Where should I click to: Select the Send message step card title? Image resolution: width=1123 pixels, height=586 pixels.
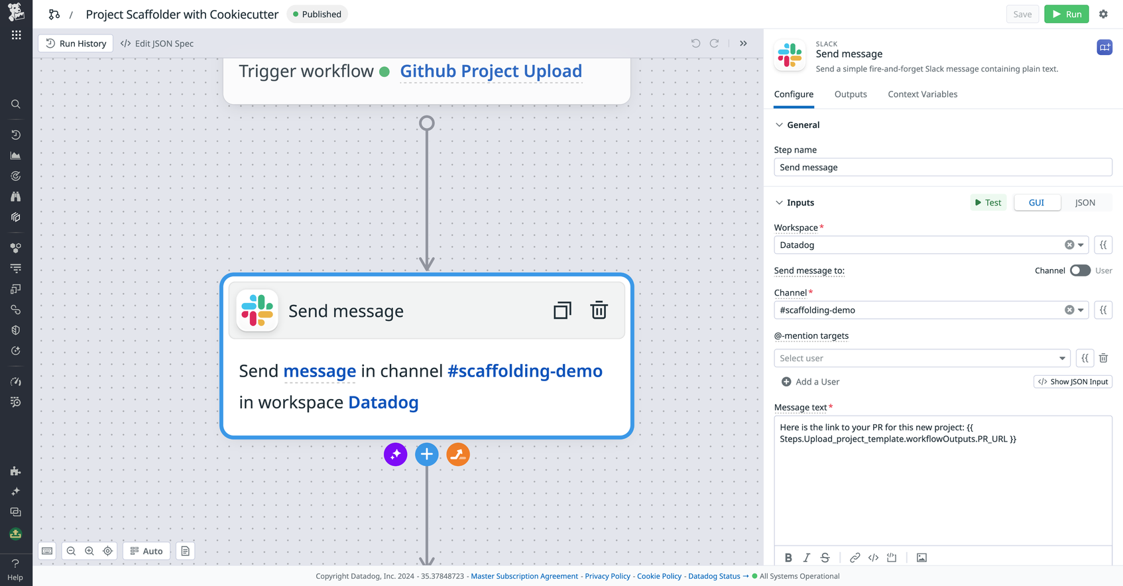346,311
